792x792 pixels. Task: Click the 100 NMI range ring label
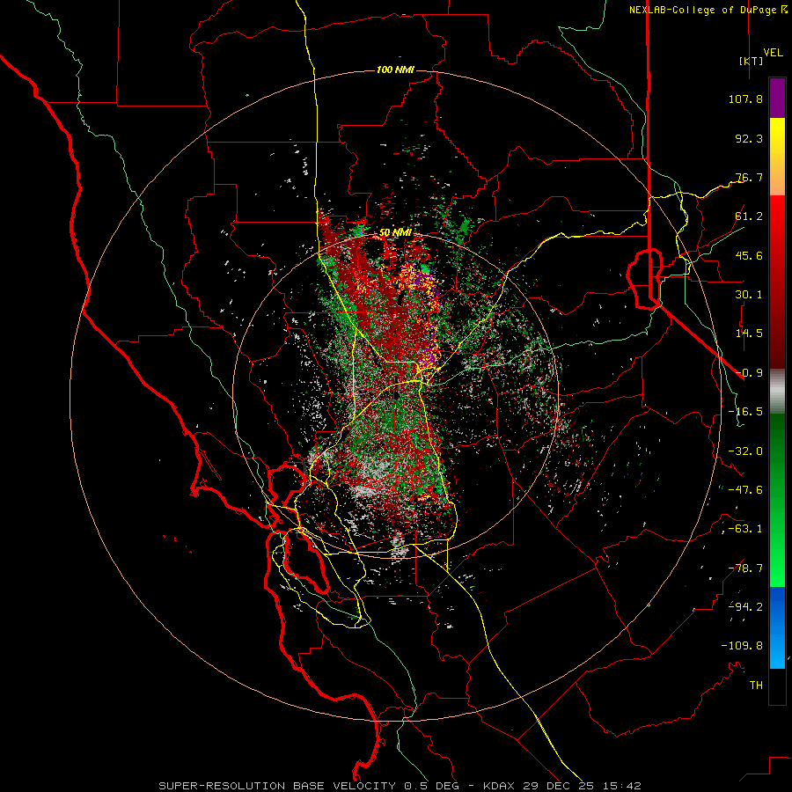pos(395,70)
